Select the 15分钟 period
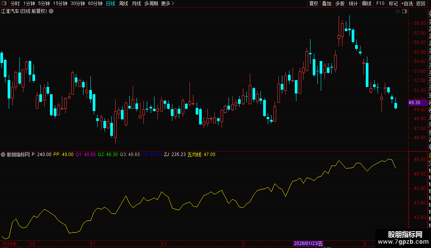This screenshot has height=248, width=431. 60,3
